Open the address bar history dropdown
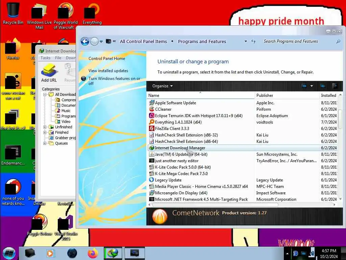 (x=246, y=41)
